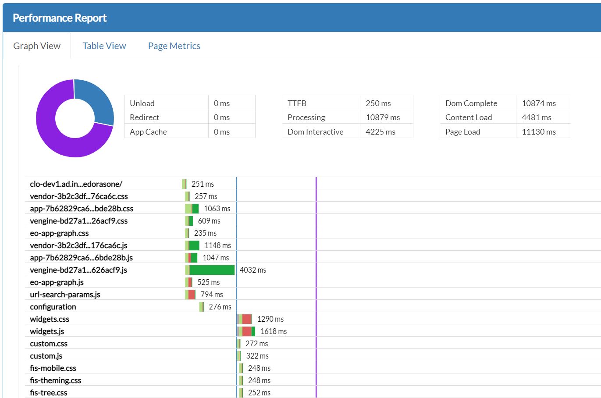The image size is (601, 398).
Task: Click the widgets.js waterfall timing bar
Action: [x=246, y=331]
